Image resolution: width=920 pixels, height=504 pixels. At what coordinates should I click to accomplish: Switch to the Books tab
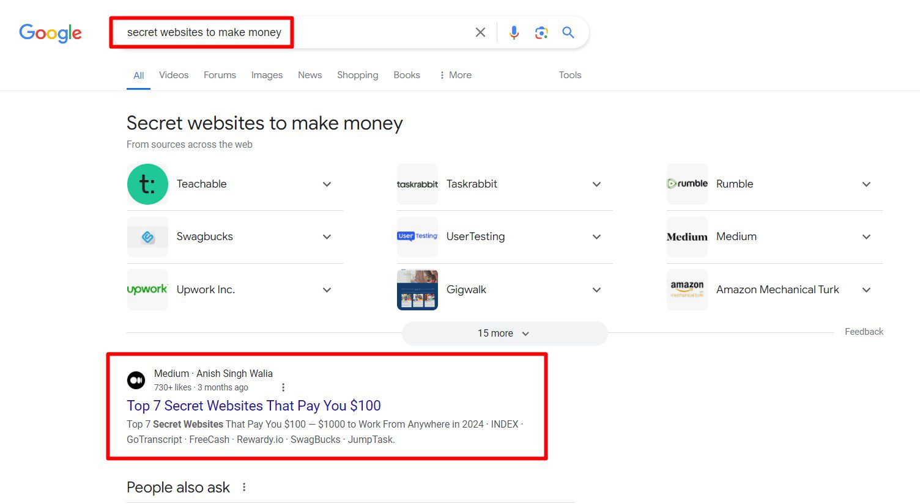point(407,75)
